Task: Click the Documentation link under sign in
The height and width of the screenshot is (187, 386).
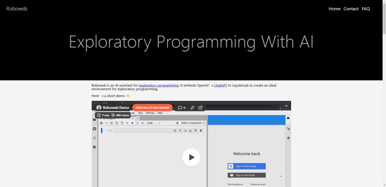Action: click(235, 184)
